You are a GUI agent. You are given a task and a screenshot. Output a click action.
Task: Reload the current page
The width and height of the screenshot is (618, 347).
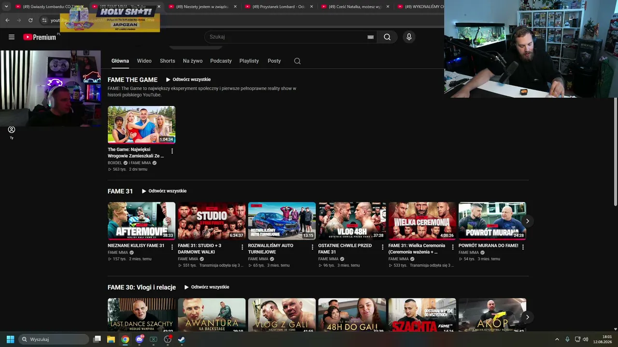30,20
